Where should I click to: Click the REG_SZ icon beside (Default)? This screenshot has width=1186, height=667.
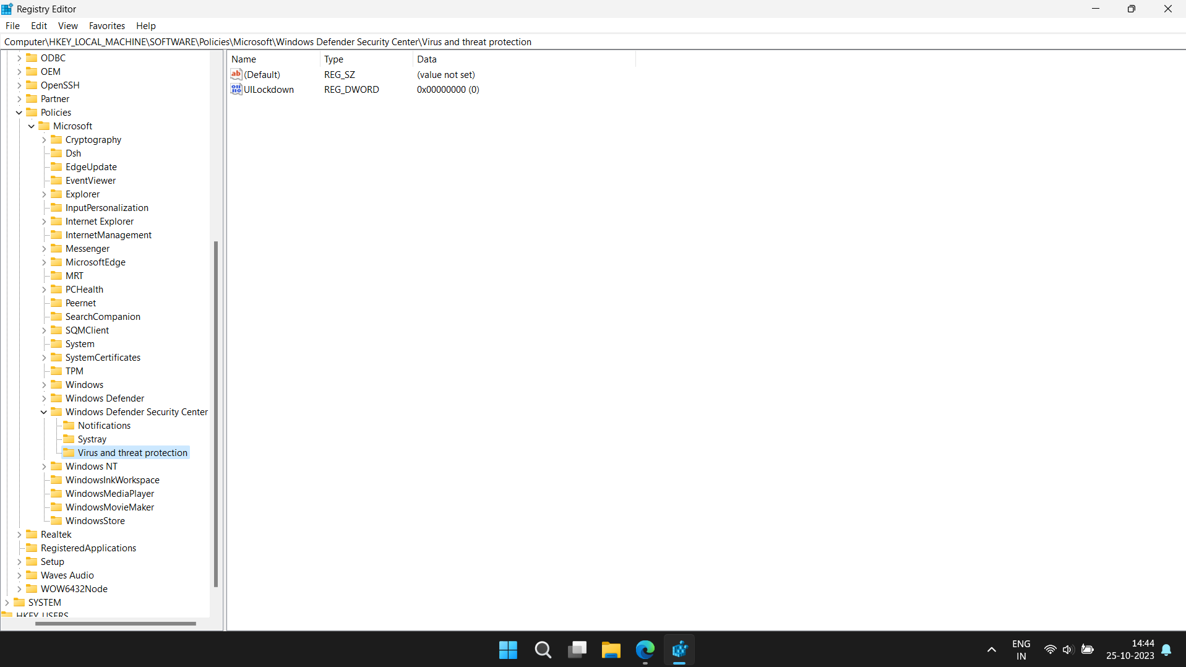pyautogui.click(x=236, y=74)
